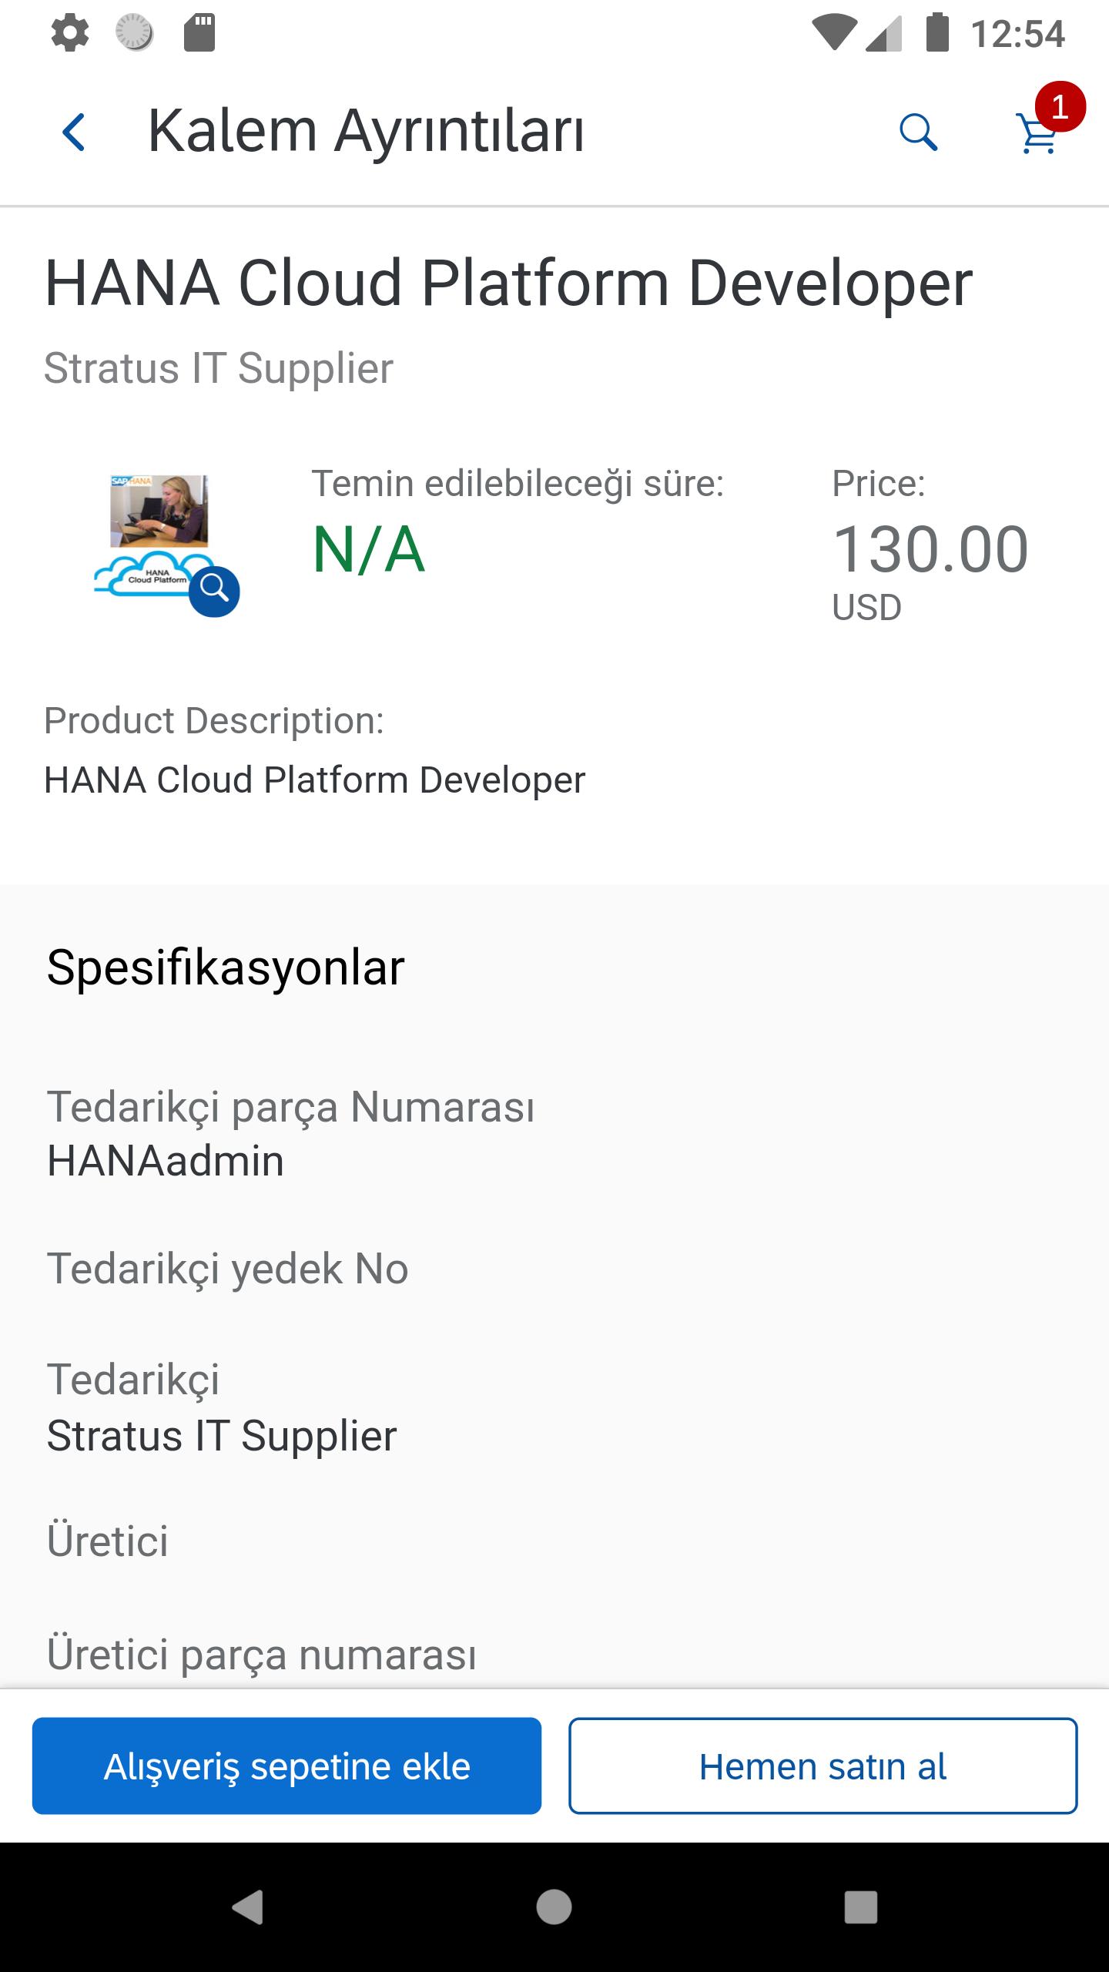Screen dimensions: 1109x1972
Task: Tap Android recent apps square
Action: [861, 1907]
